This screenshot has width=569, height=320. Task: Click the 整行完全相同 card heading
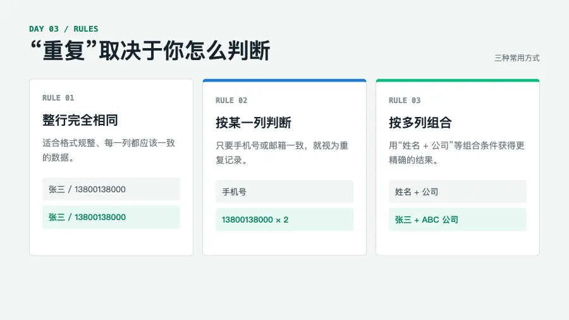coord(80,120)
